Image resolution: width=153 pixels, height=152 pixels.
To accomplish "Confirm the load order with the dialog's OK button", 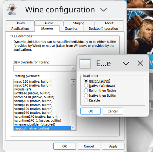I will pyautogui.click(x=90, y=111).
